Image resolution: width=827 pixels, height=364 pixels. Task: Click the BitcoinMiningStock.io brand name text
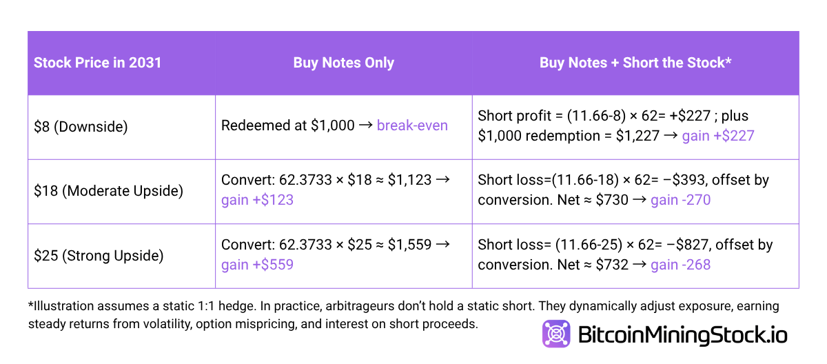(682, 335)
